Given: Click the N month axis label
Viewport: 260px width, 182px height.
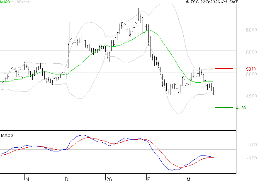Looking at the screenshot, I should tap(27, 180).
